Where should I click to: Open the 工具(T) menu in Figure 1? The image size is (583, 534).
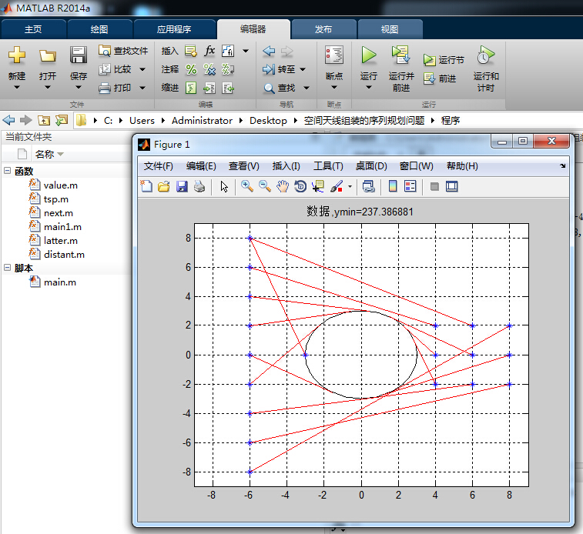(328, 166)
